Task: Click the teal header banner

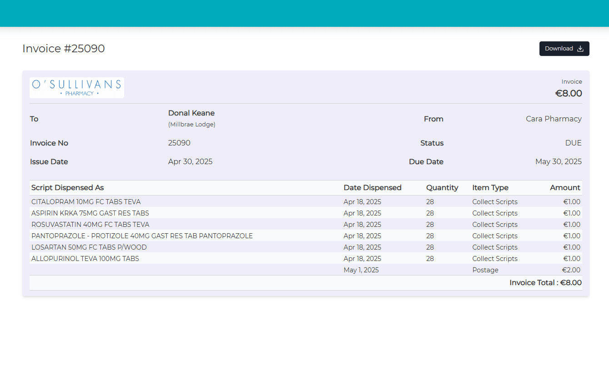Action: [304, 13]
